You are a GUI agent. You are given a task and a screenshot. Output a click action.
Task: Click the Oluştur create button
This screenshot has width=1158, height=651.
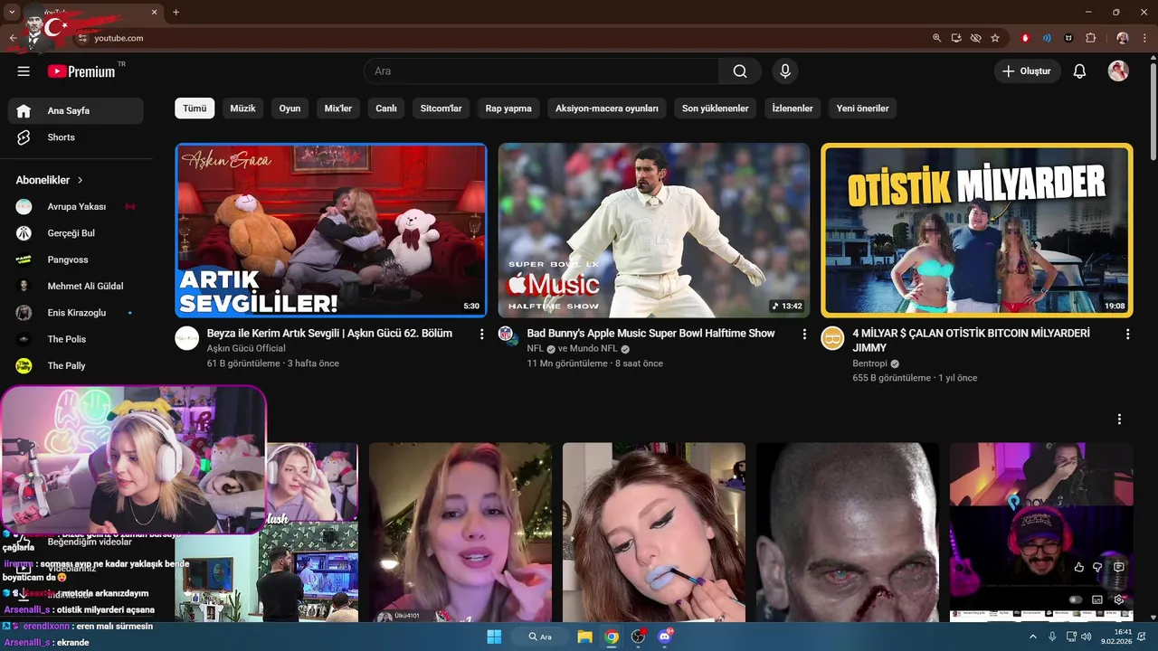1027,71
